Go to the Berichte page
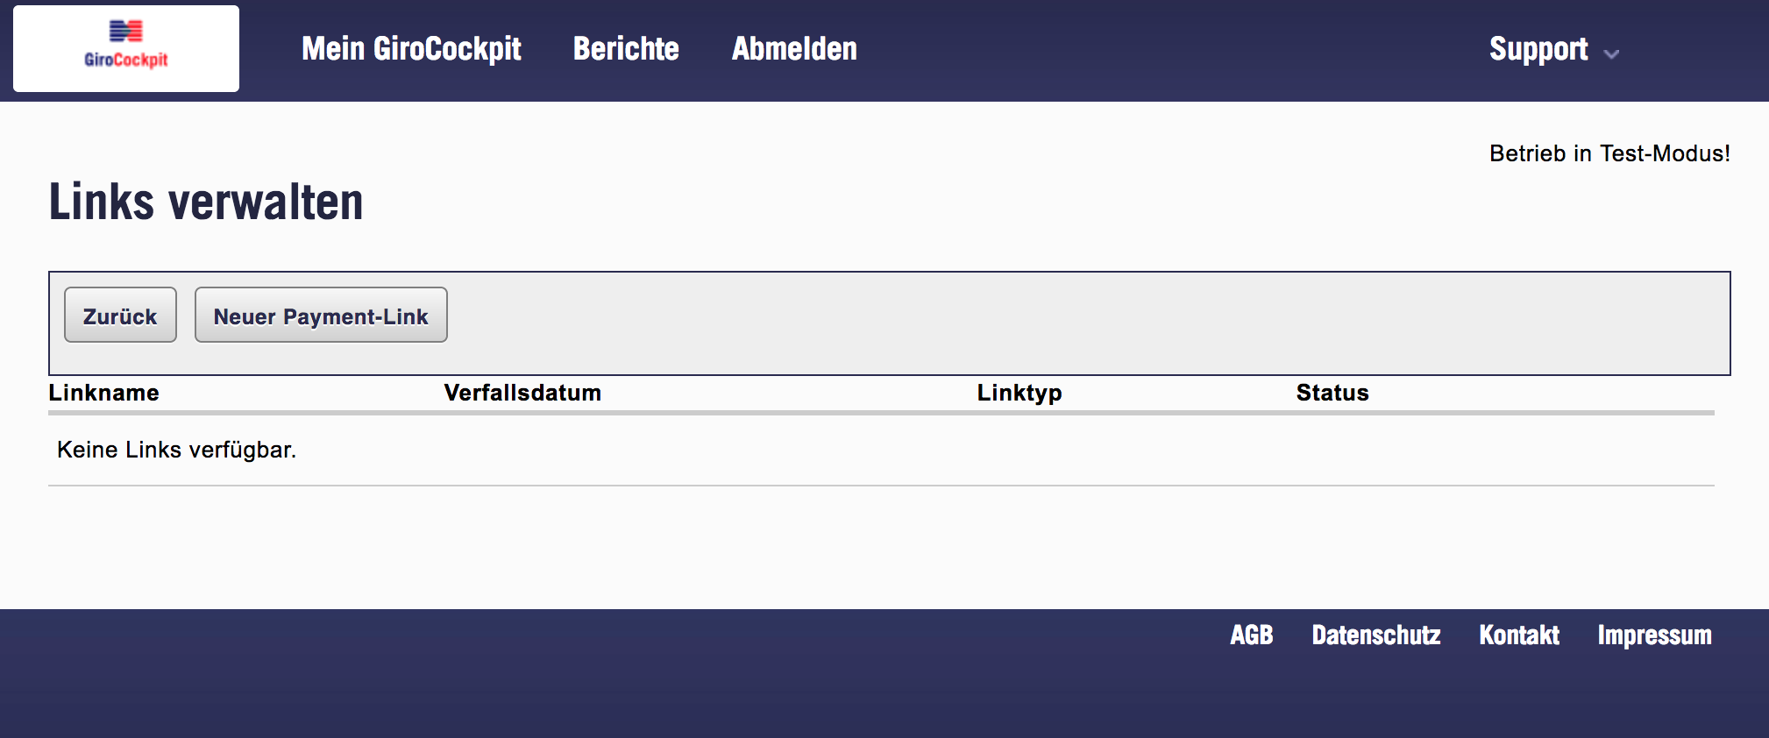 (x=626, y=49)
